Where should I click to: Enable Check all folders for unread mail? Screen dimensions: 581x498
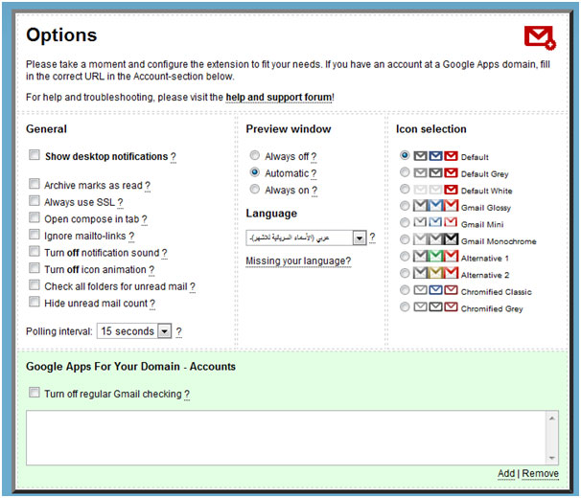tap(35, 284)
